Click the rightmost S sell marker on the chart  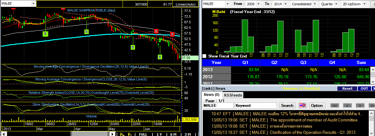click(172, 34)
